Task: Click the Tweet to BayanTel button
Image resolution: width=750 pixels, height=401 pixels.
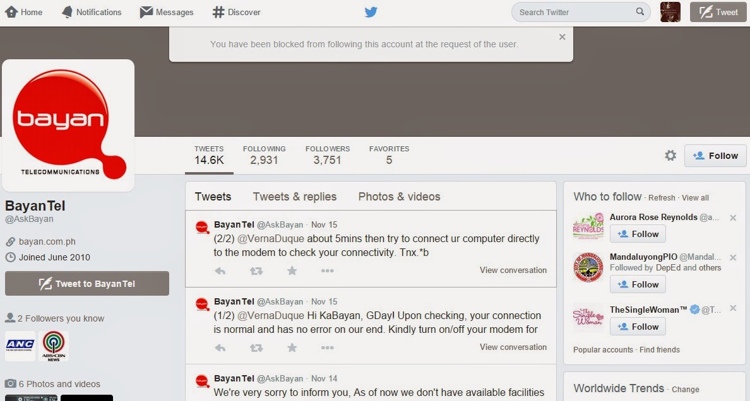Action: click(x=87, y=284)
